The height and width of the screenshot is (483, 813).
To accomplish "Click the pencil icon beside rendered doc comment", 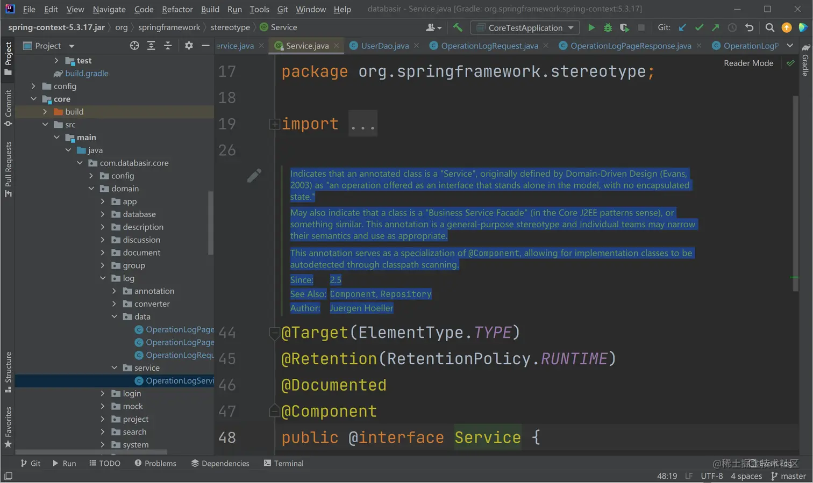I will tap(254, 175).
